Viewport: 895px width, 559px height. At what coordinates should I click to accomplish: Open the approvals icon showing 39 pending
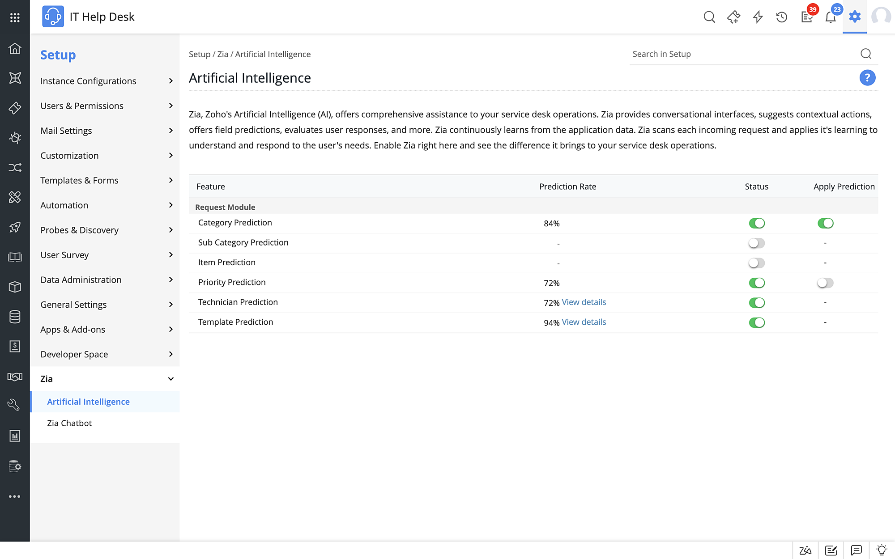[807, 17]
